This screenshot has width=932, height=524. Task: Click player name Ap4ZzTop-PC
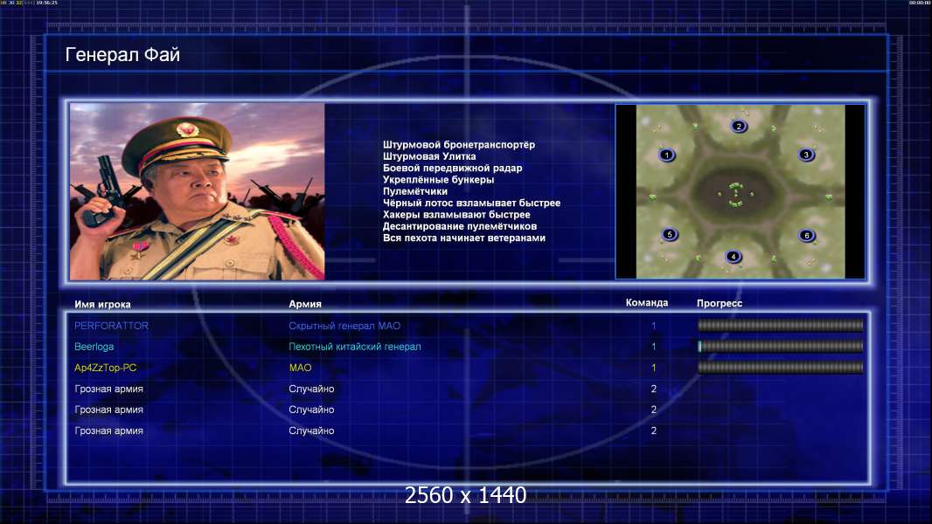[105, 368]
